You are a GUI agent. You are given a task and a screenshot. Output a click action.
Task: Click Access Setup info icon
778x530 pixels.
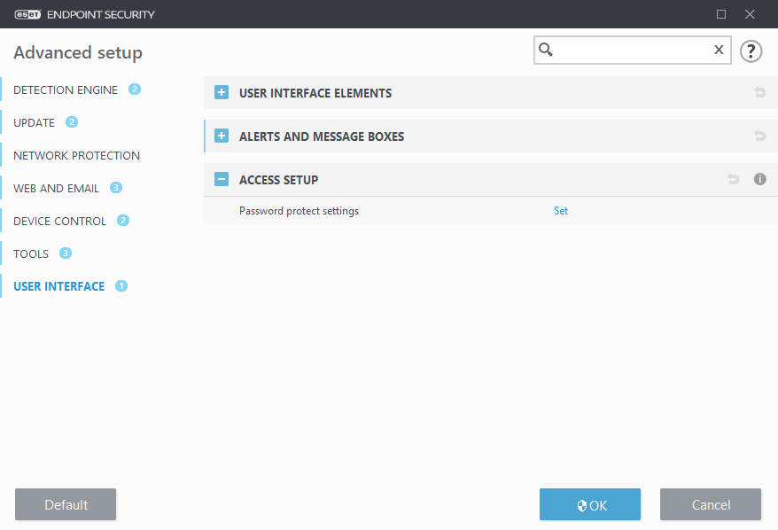[x=759, y=179]
